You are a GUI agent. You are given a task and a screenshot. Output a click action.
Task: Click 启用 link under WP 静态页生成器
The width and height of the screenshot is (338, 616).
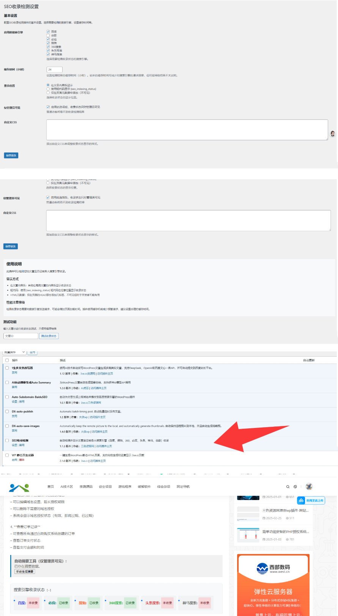(x=14, y=460)
